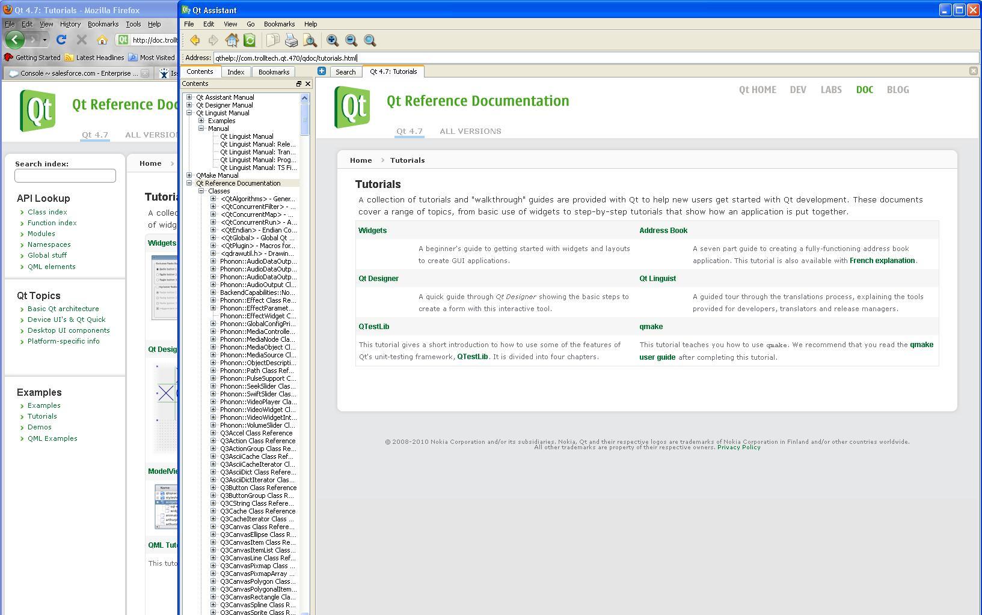
Task: Expand Examples under Qt Linguist Manual
Action: pos(201,121)
